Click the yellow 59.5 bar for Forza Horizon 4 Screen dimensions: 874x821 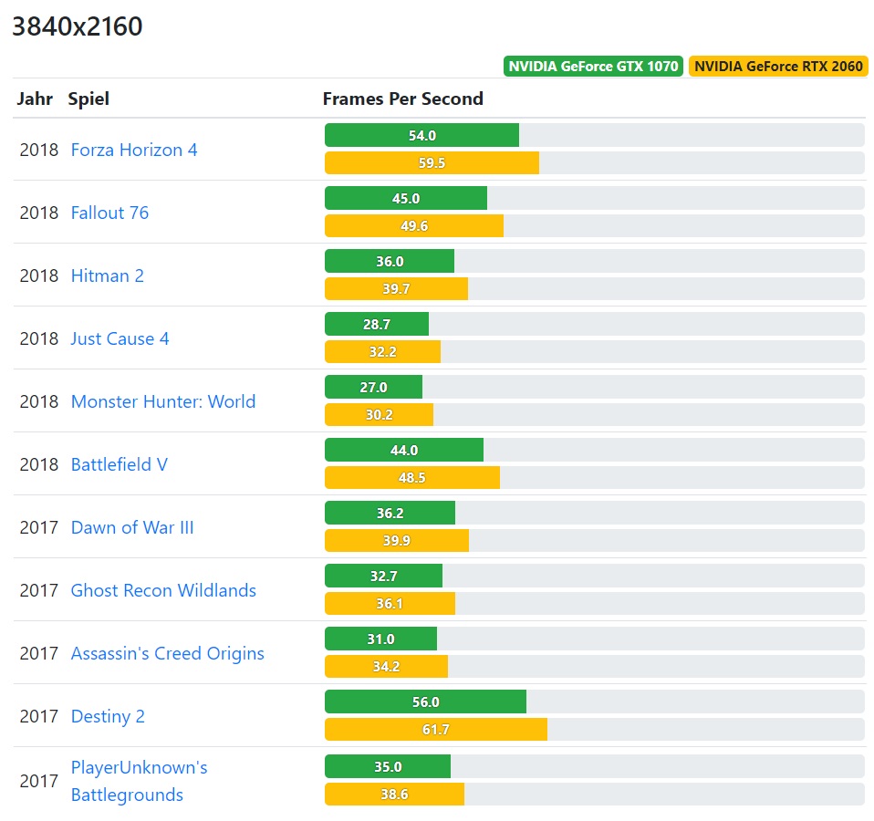[x=432, y=162]
